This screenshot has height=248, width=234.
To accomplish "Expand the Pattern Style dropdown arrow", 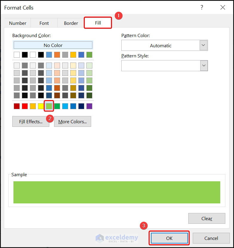I will click(x=204, y=66).
